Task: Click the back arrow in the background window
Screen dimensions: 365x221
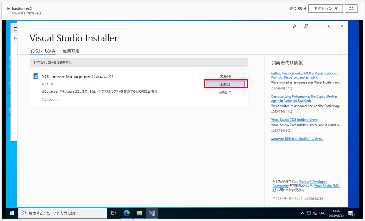Action: tap(15, 38)
